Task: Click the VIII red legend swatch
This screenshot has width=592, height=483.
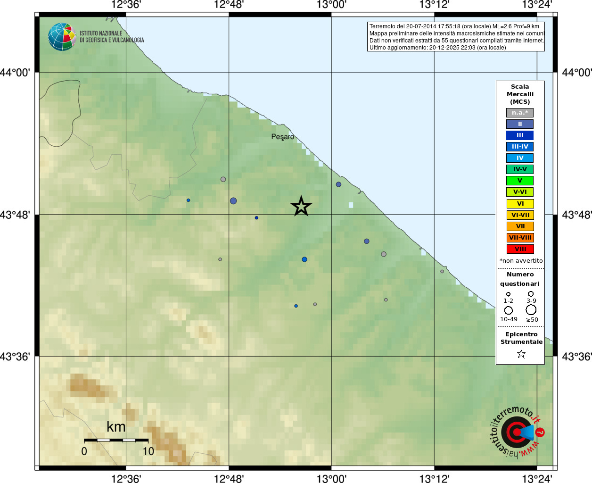Action: point(520,249)
